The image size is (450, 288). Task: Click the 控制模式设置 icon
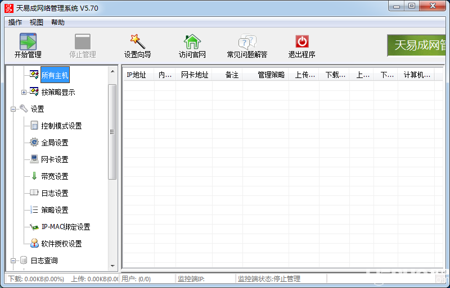(x=34, y=126)
